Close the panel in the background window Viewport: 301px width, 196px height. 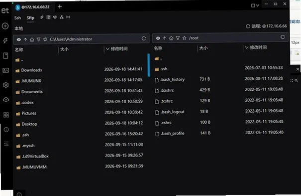(298, 69)
